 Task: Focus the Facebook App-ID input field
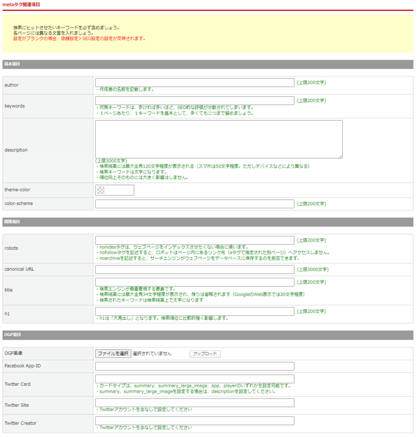tap(195, 366)
